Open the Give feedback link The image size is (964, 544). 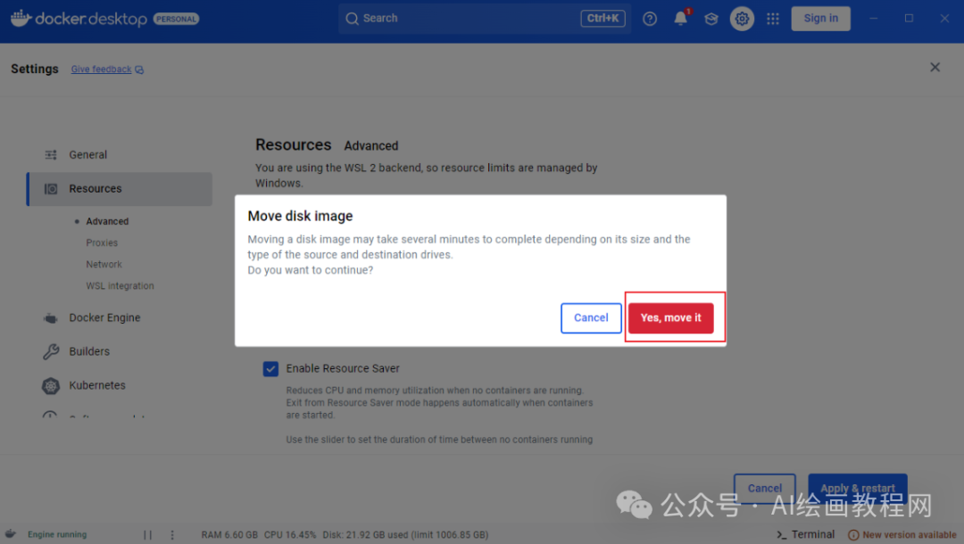(x=102, y=70)
